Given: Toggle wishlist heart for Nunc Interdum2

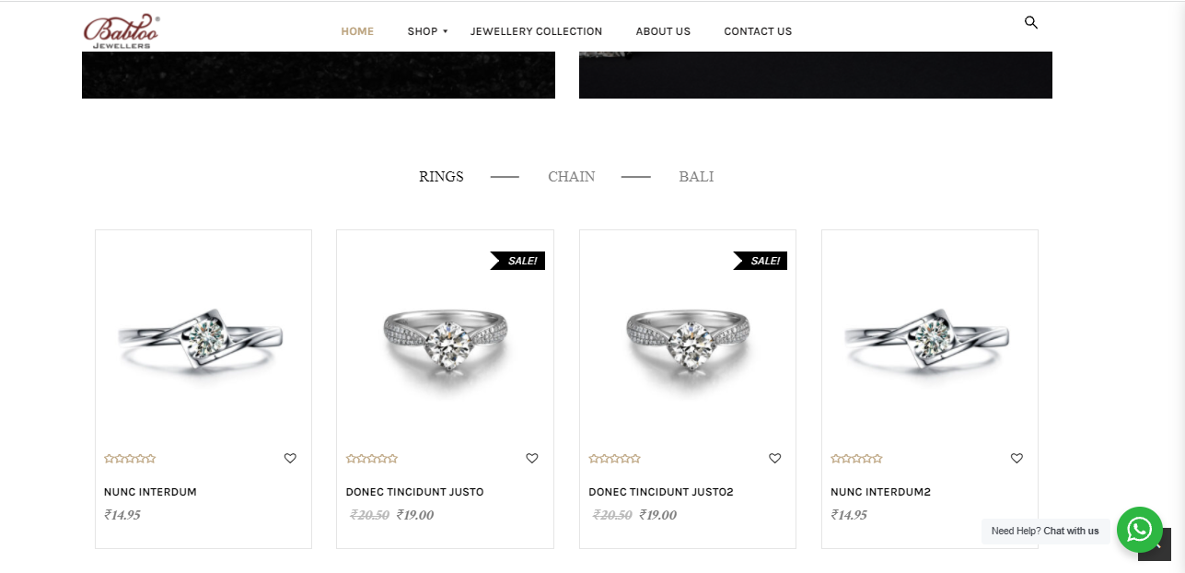Looking at the screenshot, I should pos(1017,458).
